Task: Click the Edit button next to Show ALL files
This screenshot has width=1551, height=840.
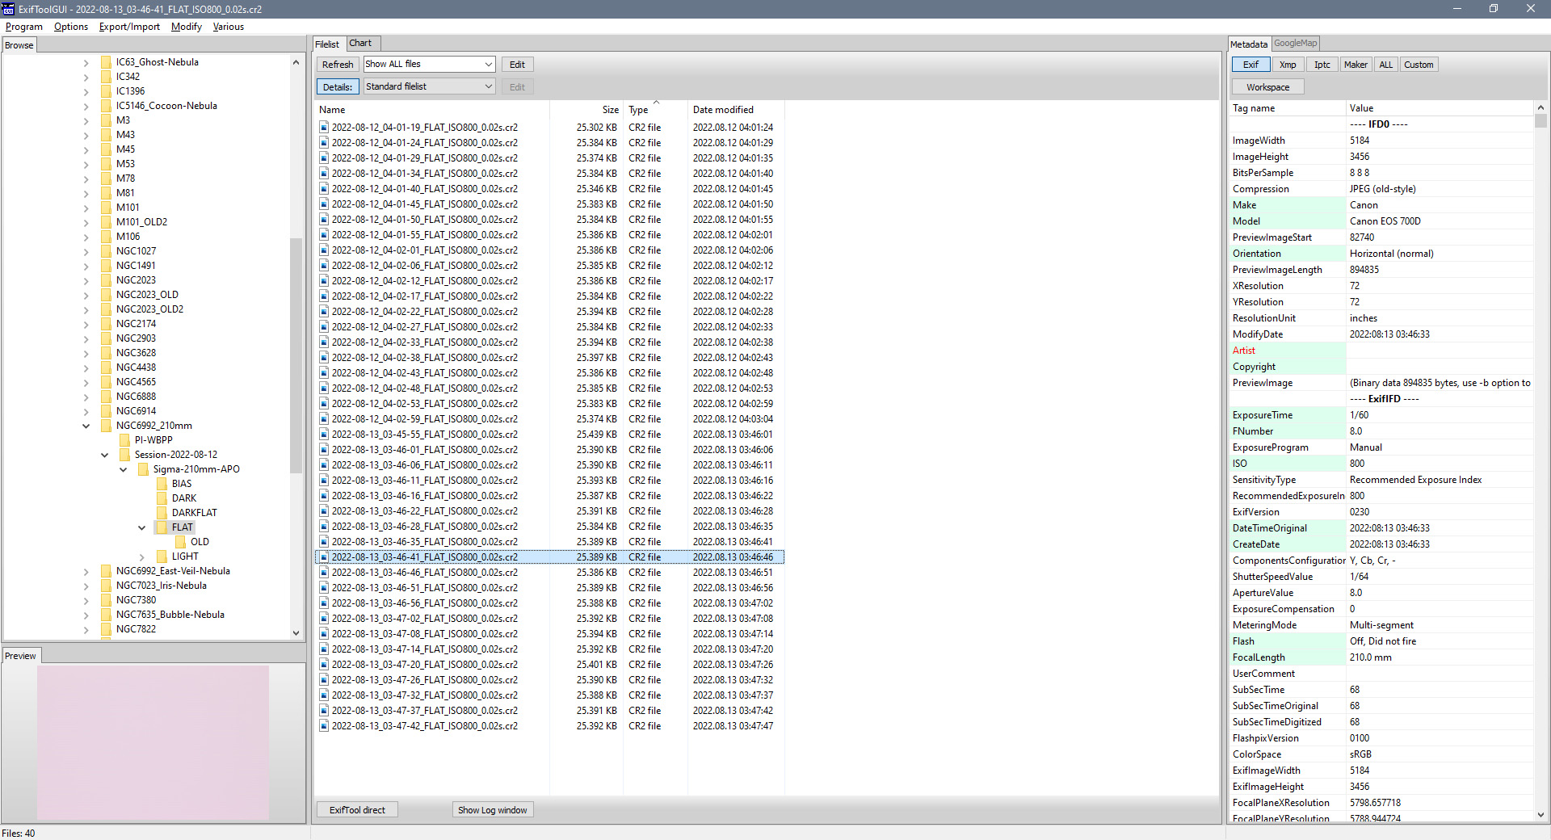Action: click(x=517, y=65)
